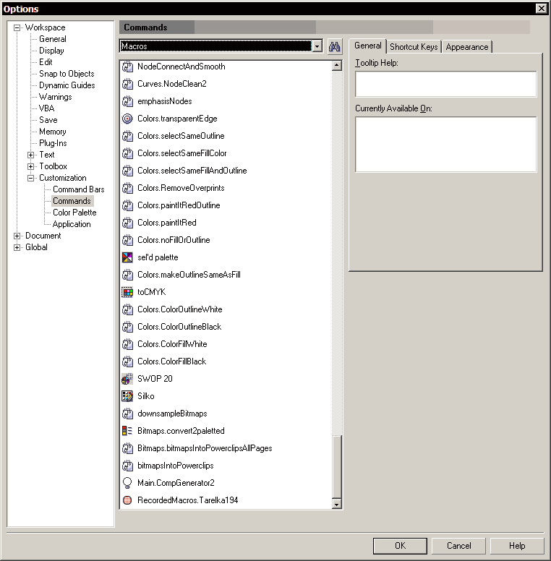Click the Colors.selectSameOutline macro icon

(x=127, y=136)
